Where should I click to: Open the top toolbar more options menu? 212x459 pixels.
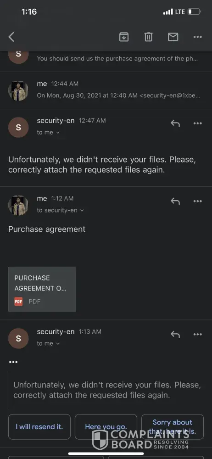click(198, 37)
